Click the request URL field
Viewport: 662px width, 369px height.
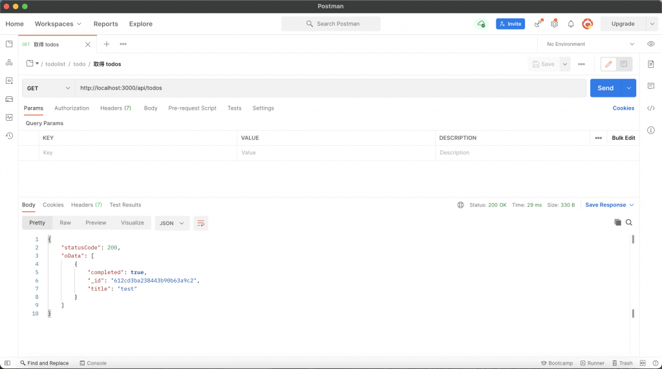(330, 88)
